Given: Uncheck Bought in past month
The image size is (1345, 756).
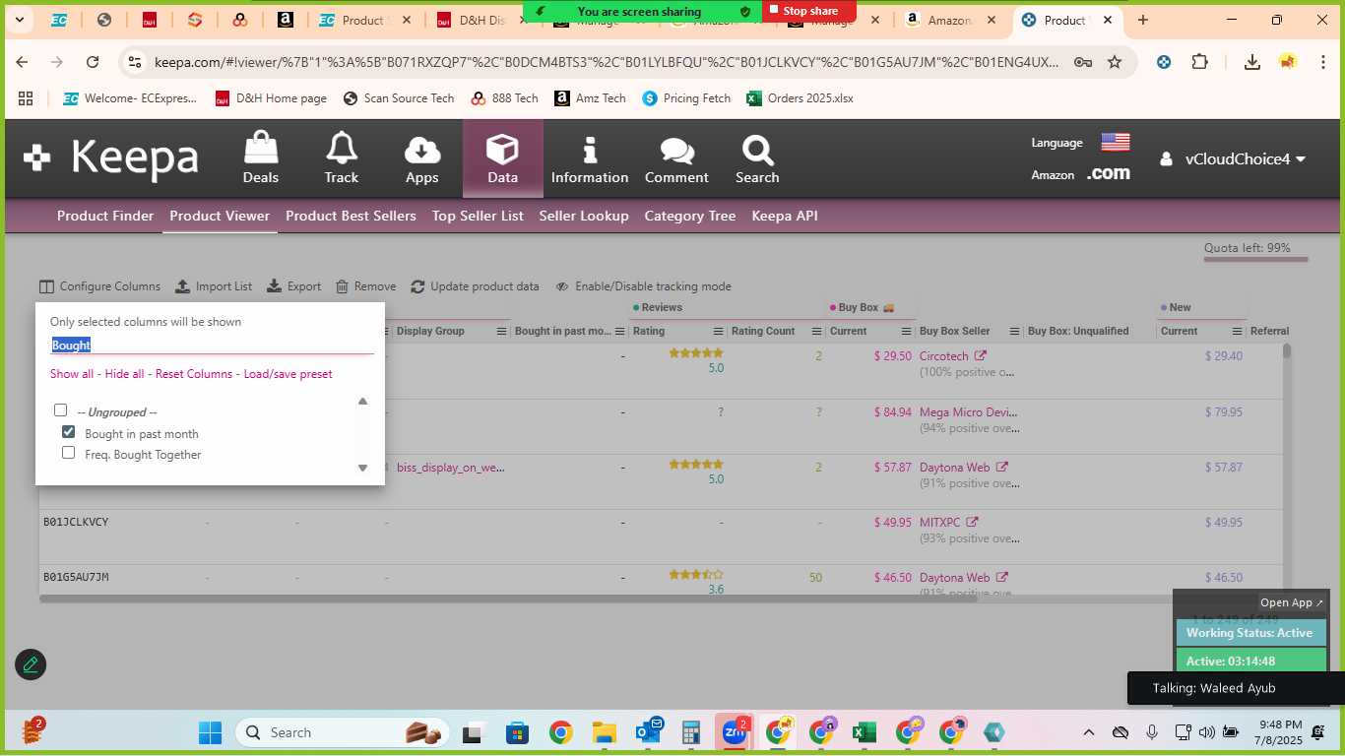Looking at the screenshot, I should coord(68,432).
